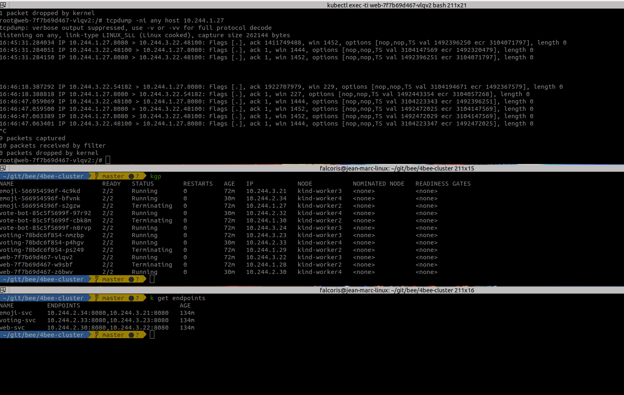Open the layout icon in the middle terminal titlebar
The width and height of the screenshot is (624, 395).
pyautogui.click(x=3, y=168)
